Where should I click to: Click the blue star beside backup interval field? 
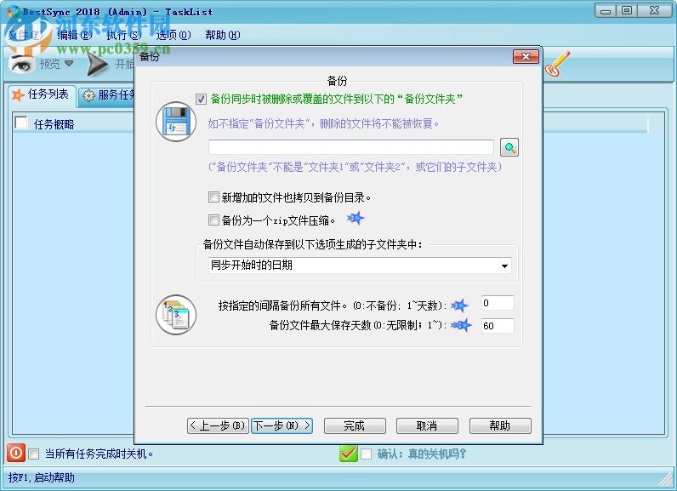(459, 305)
